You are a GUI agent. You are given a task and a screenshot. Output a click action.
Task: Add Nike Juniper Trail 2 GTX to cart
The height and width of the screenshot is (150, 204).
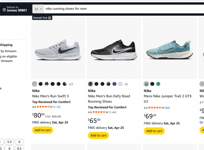[154, 131]
